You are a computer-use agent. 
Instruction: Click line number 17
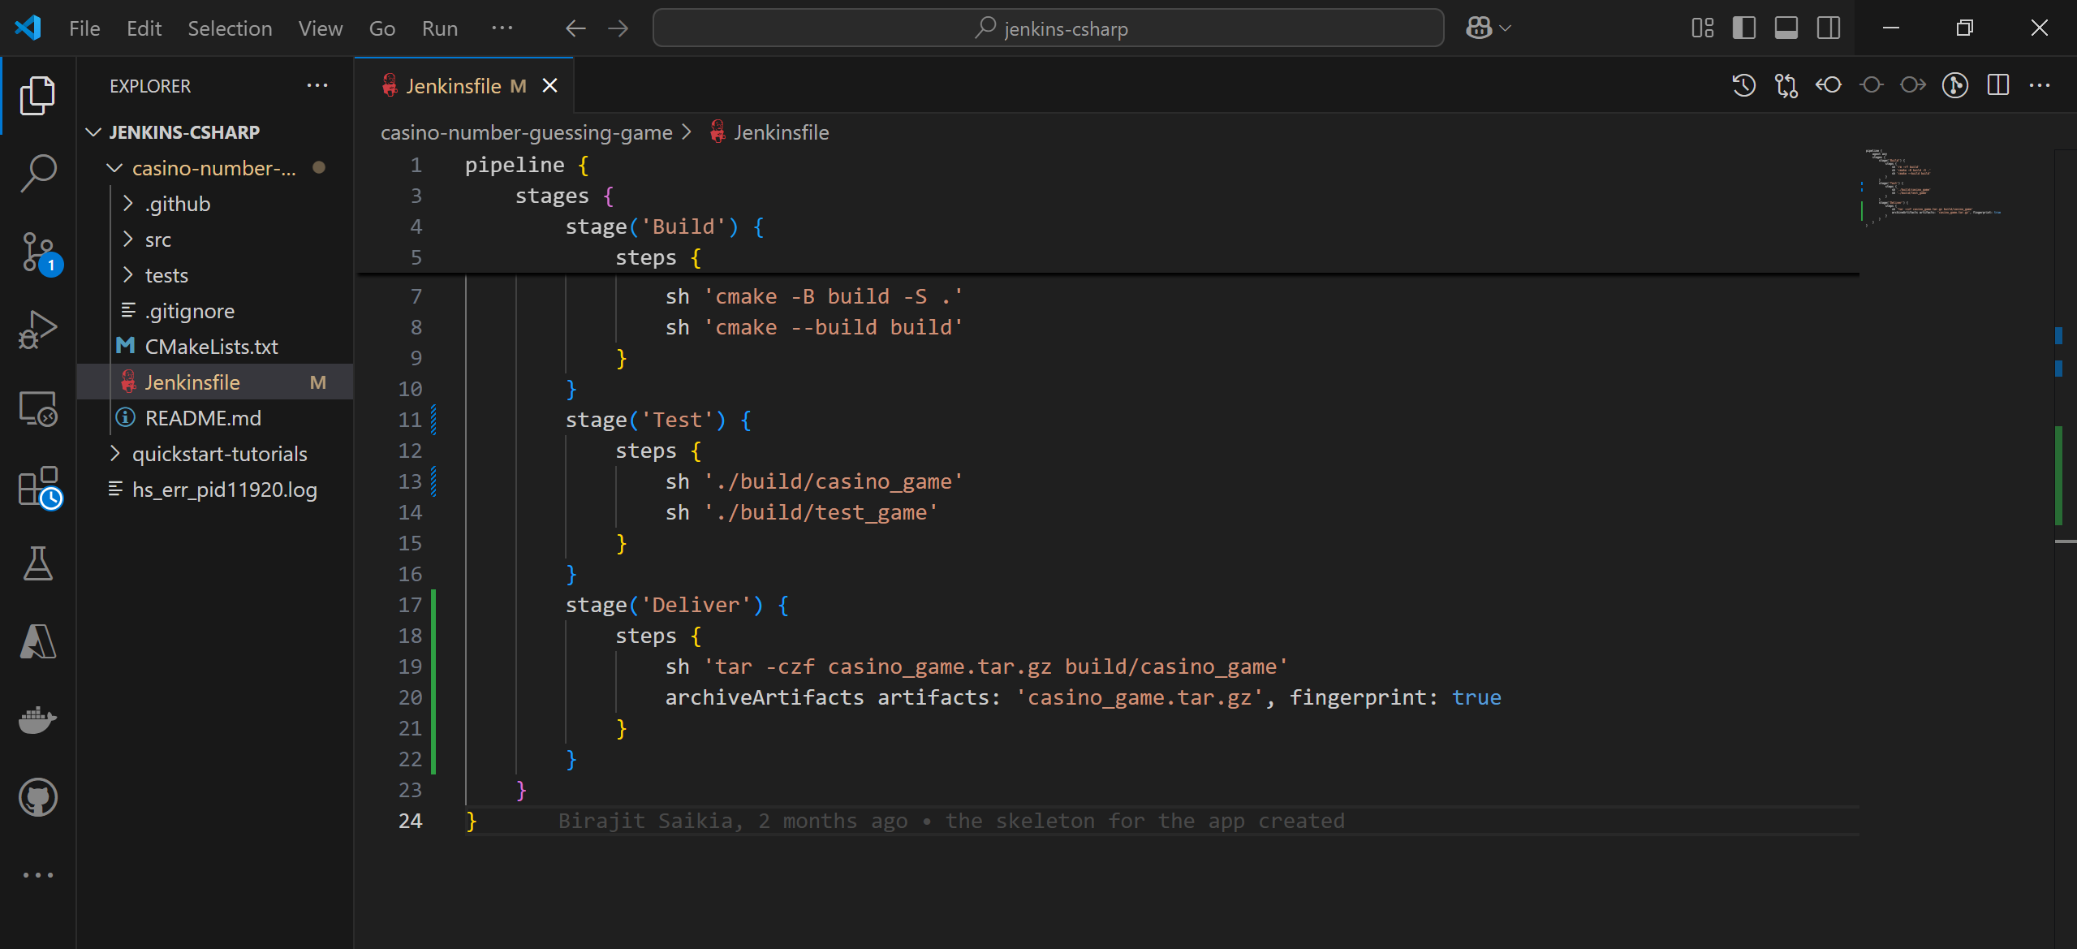(410, 605)
